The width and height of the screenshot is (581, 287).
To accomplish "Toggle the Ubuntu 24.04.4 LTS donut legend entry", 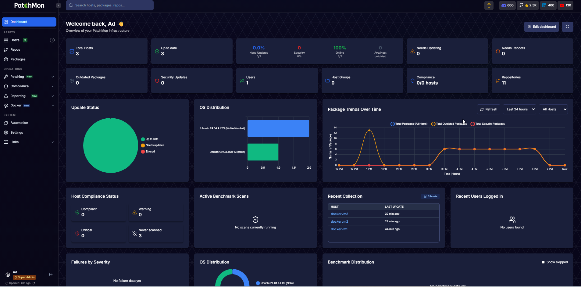I will pos(275,283).
